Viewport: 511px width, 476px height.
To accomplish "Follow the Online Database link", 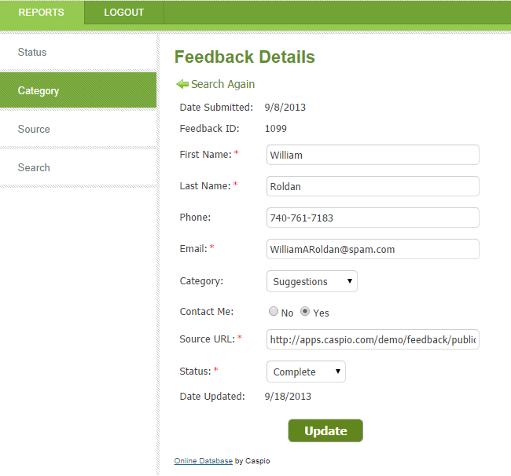I will click(203, 461).
